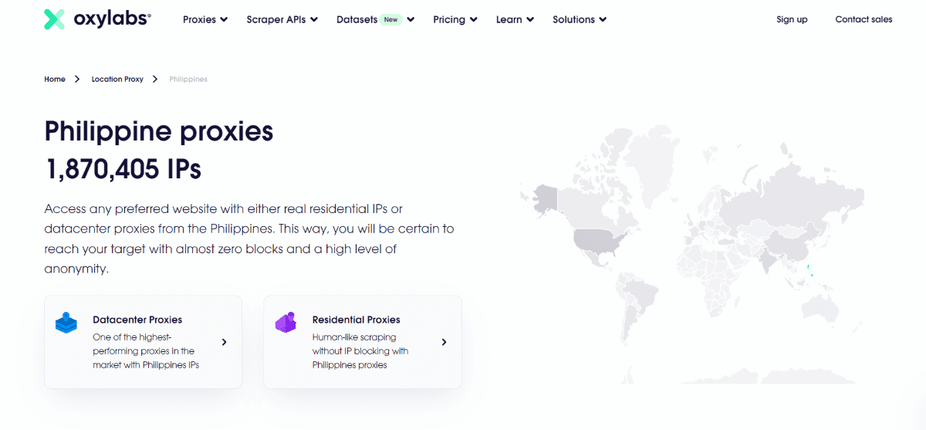Viewport: 926px width, 430px height.
Task: Open the Learn dropdown
Action: (x=515, y=19)
